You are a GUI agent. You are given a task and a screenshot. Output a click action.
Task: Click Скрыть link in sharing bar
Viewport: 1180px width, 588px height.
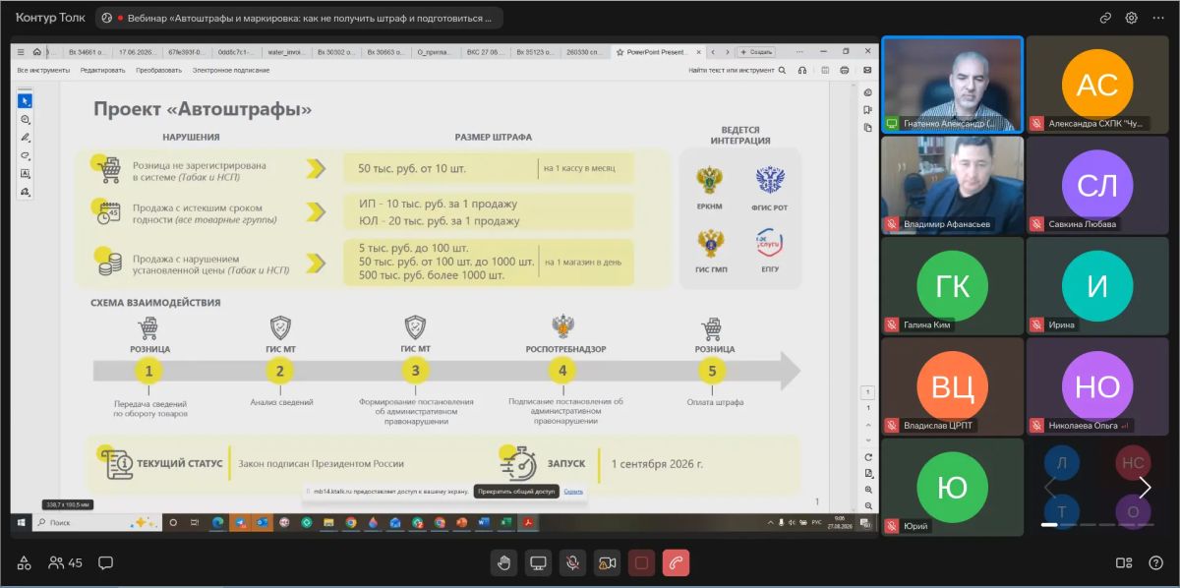click(x=573, y=491)
